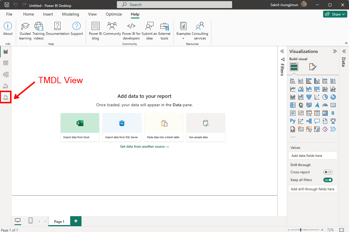This screenshot has height=232, width=349.
Task: Select the Python visual in Visualizations pane
Action: (x=293, y=121)
